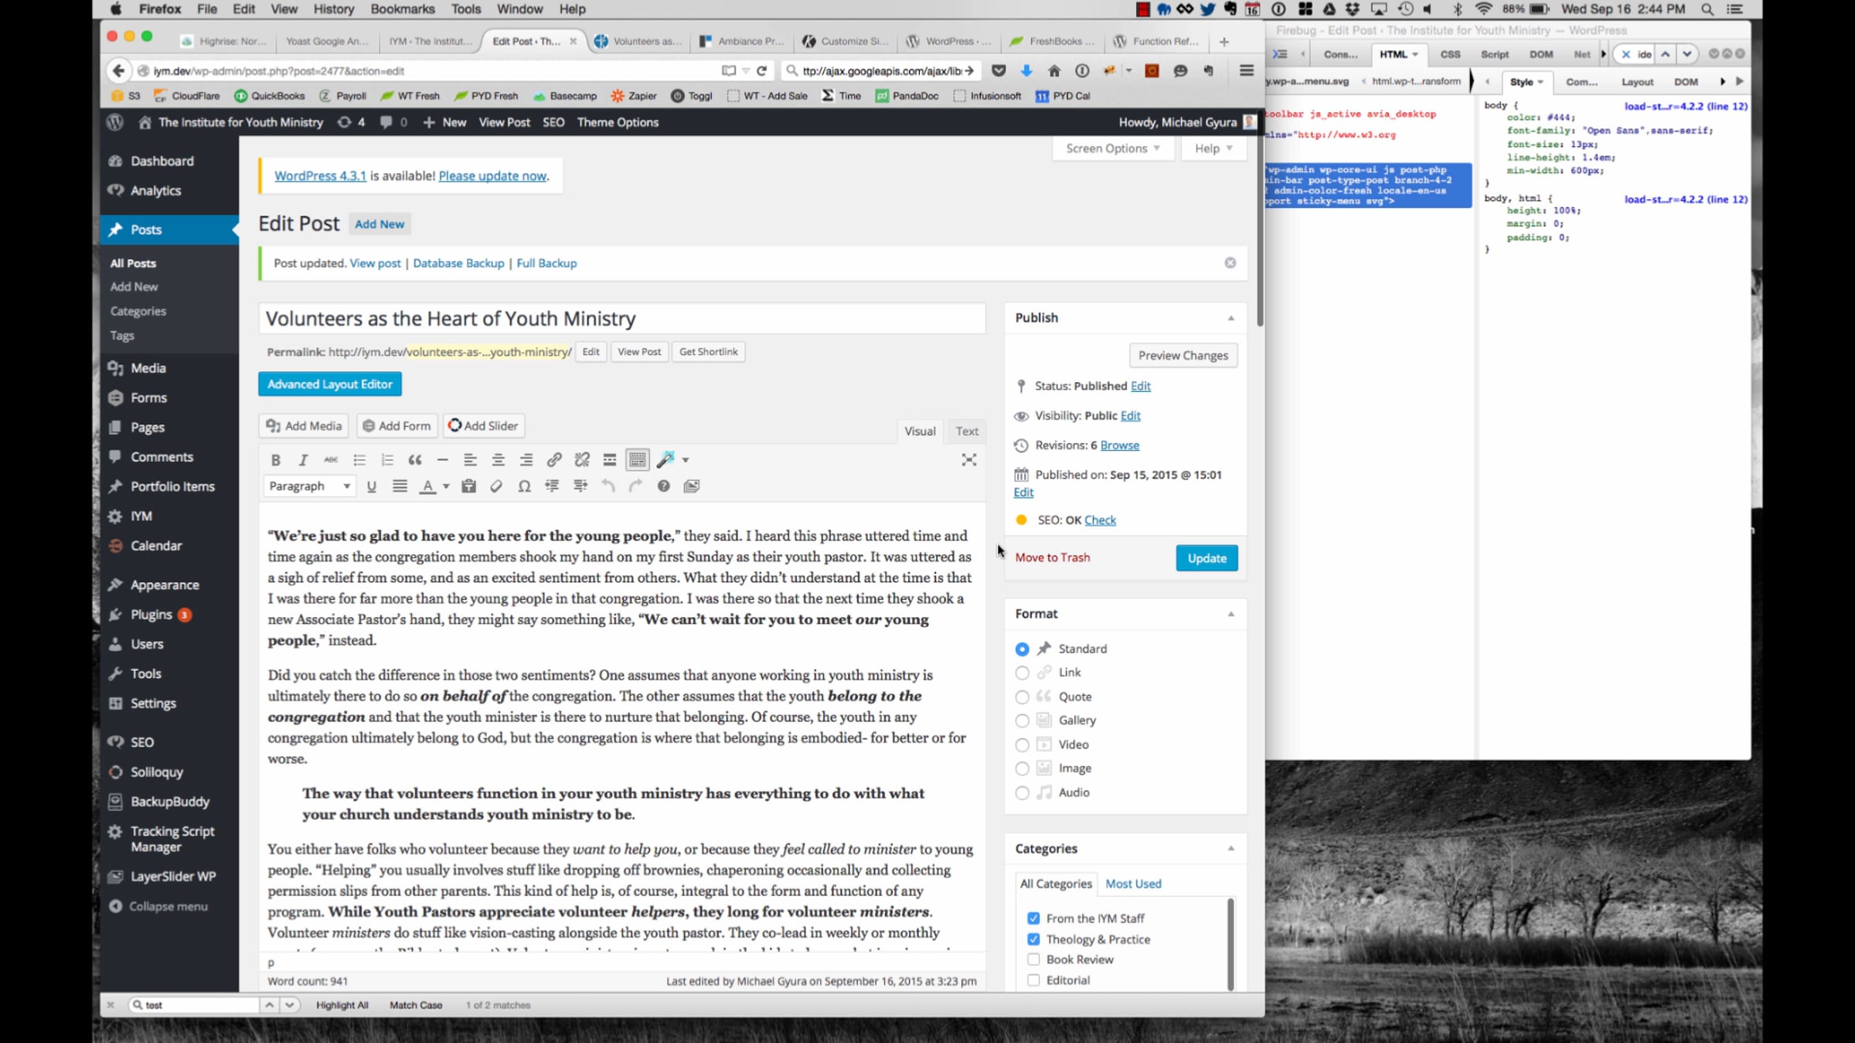The height and width of the screenshot is (1043, 1855).
Task: Open the text color picker arrow
Action: tap(446, 486)
